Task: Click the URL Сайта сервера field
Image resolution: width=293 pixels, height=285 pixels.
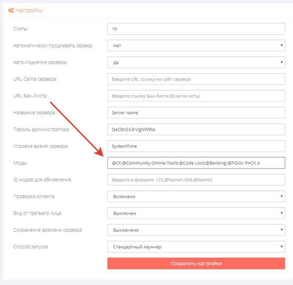Action: (x=196, y=79)
